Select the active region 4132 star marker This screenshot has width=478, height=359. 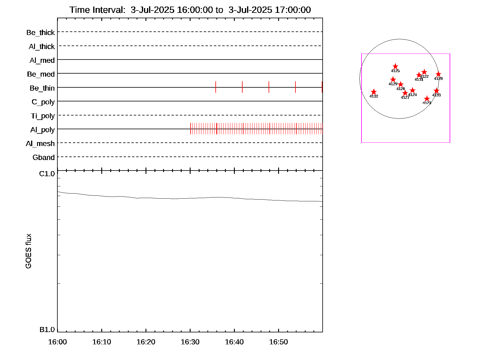[374, 92]
